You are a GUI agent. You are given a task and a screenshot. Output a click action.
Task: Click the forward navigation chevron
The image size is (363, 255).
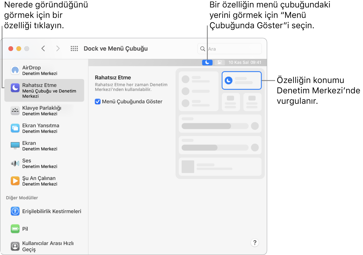(58, 48)
